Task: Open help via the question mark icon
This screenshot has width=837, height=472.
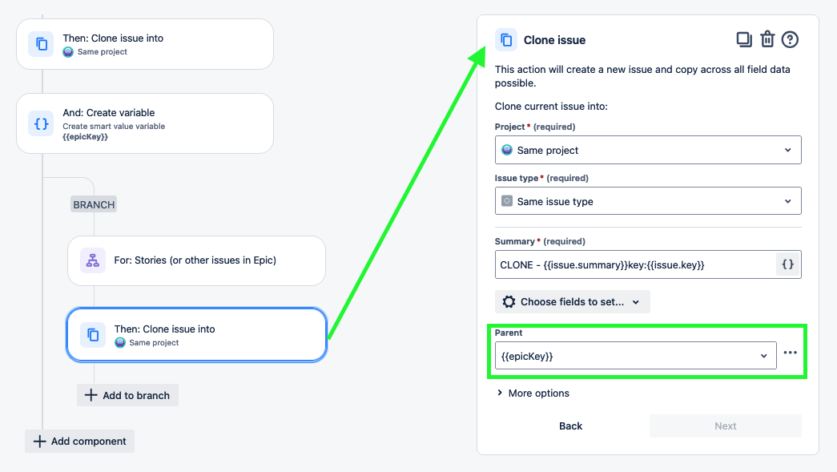Action: point(790,38)
